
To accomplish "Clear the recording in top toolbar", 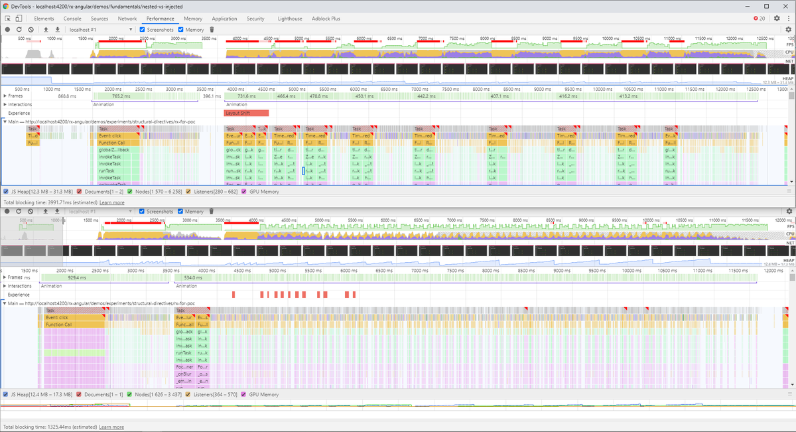I will pyautogui.click(x=31, y=29).
